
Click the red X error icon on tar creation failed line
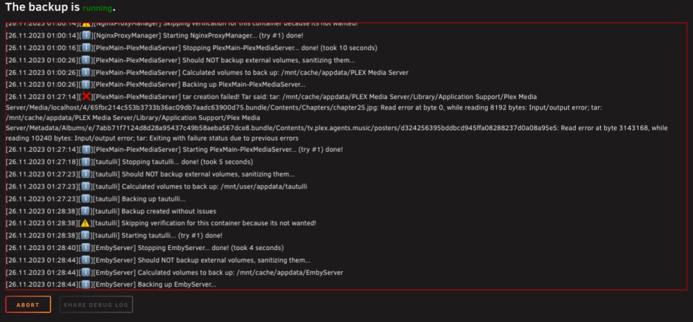[x=86, y=96]
